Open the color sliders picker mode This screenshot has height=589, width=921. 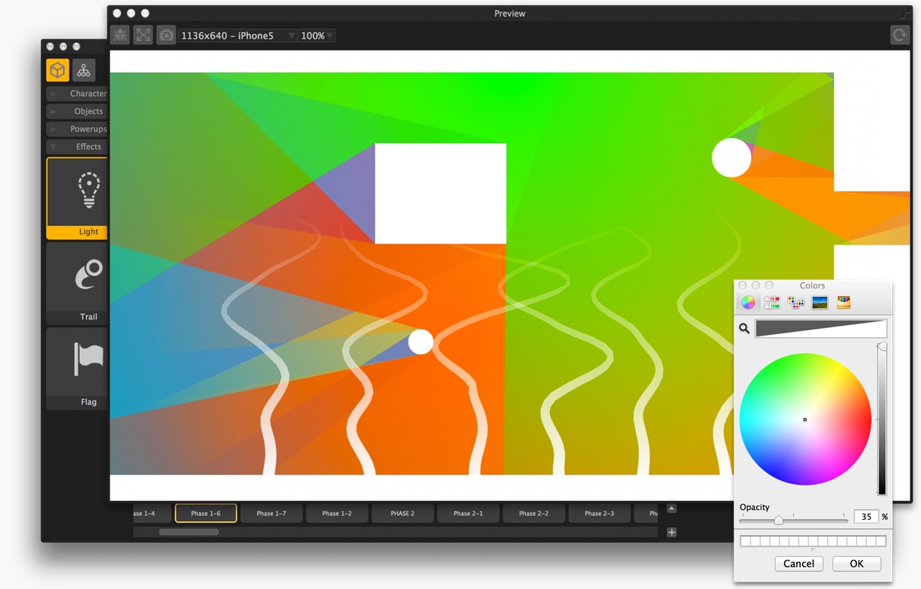tap(772, 303)
